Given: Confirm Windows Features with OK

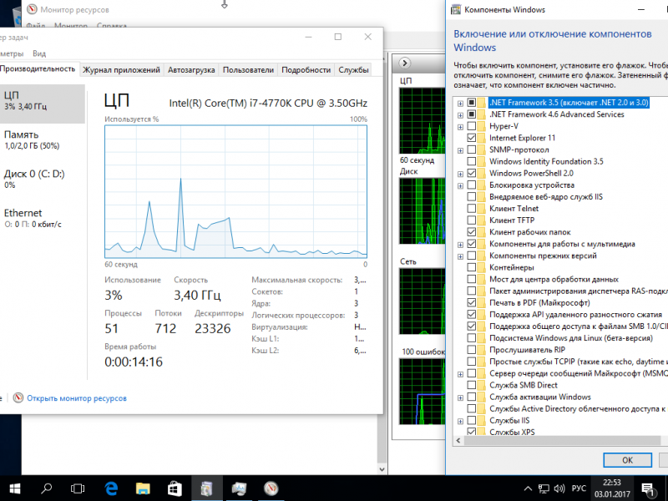Looking at the screenshot, I should 628,460.
